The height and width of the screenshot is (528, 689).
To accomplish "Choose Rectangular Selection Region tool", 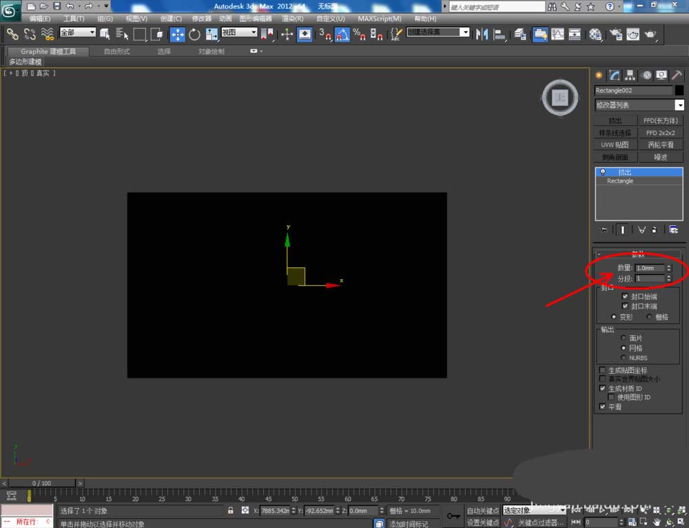I will pos(140,34).
